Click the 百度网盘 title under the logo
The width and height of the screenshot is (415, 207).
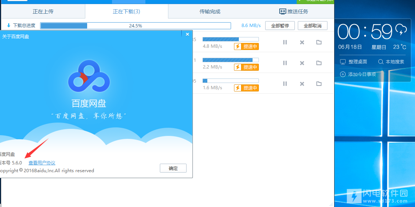tap(89, 103)
